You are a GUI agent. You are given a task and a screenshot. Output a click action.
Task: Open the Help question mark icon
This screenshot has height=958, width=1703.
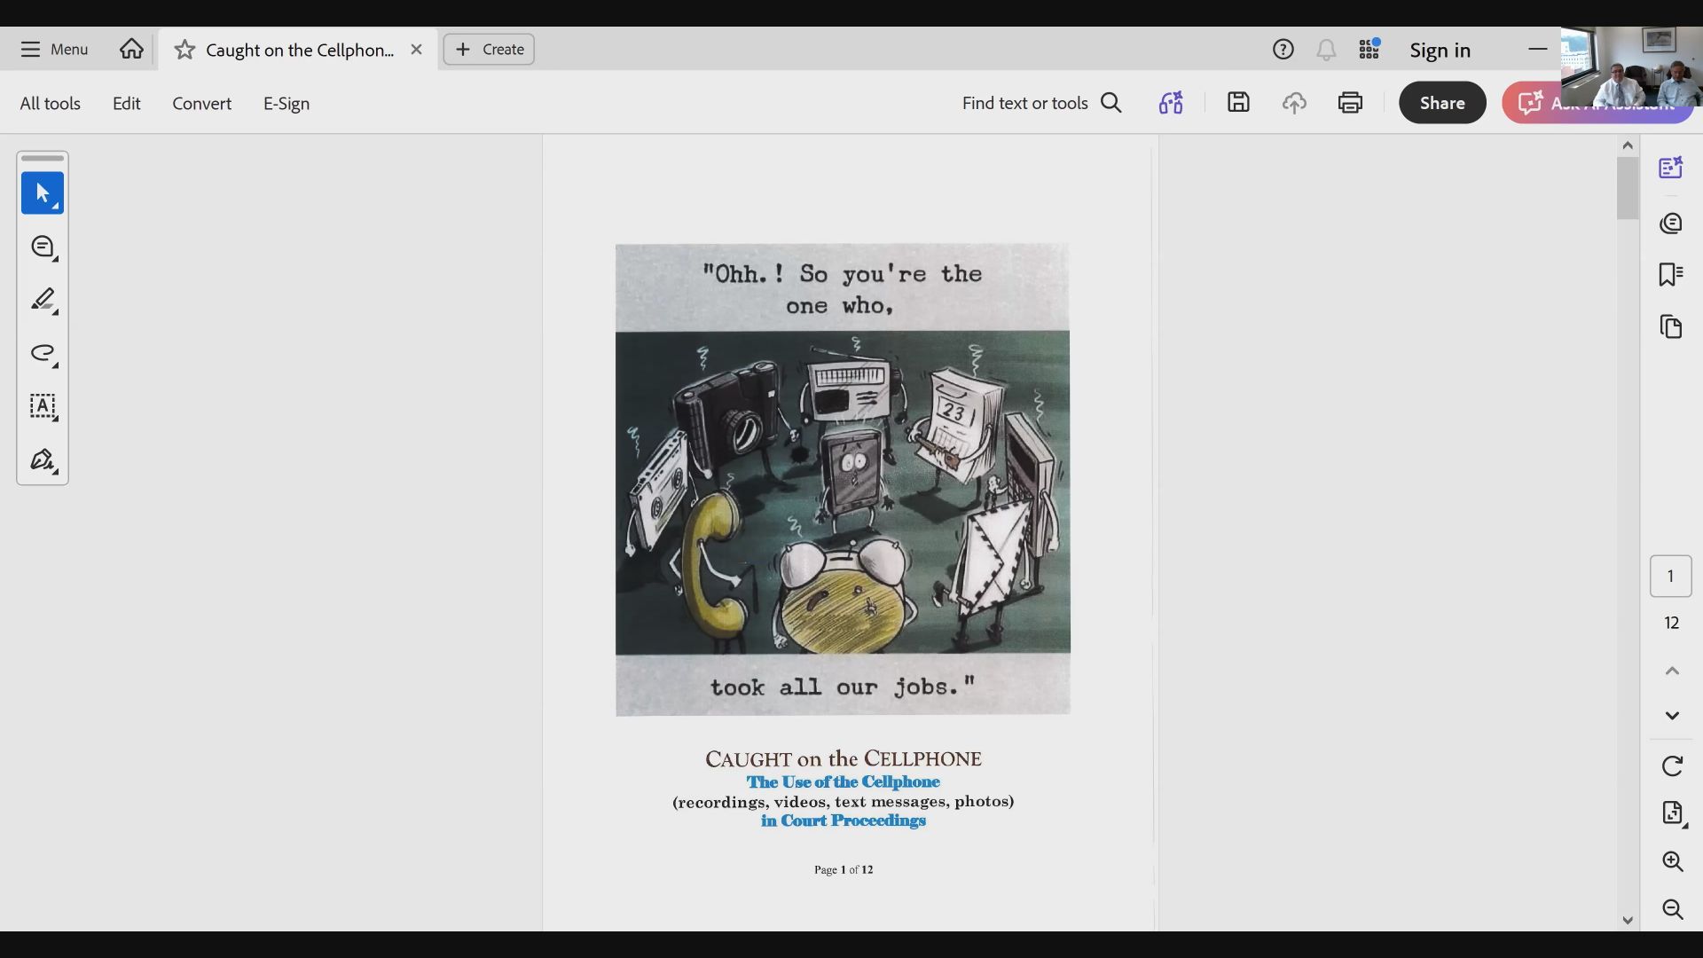pyautogui.click(x=1283, y=50)
